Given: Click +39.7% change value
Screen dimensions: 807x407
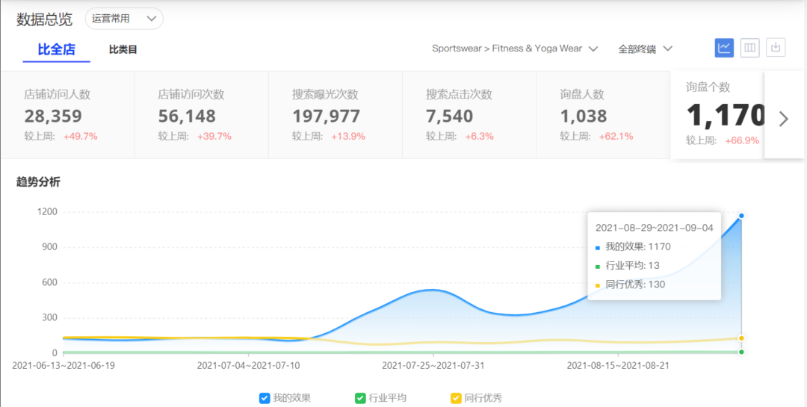Looking at the screenshot, I should click(214, 137).
